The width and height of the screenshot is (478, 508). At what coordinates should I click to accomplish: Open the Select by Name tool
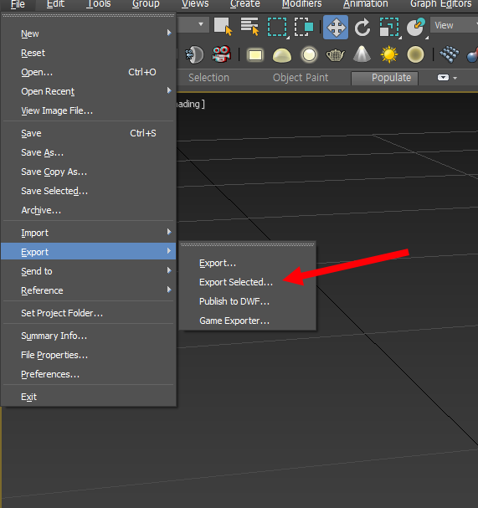[x=249, y=27]
